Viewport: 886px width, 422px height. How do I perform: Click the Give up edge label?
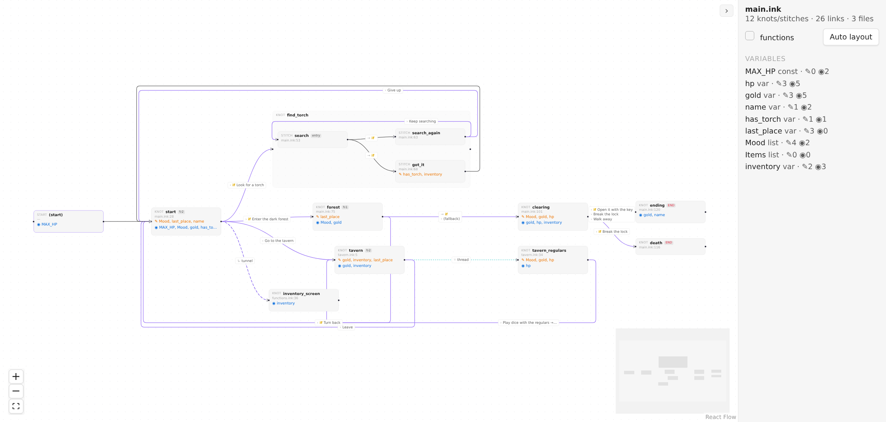(393, 90)
